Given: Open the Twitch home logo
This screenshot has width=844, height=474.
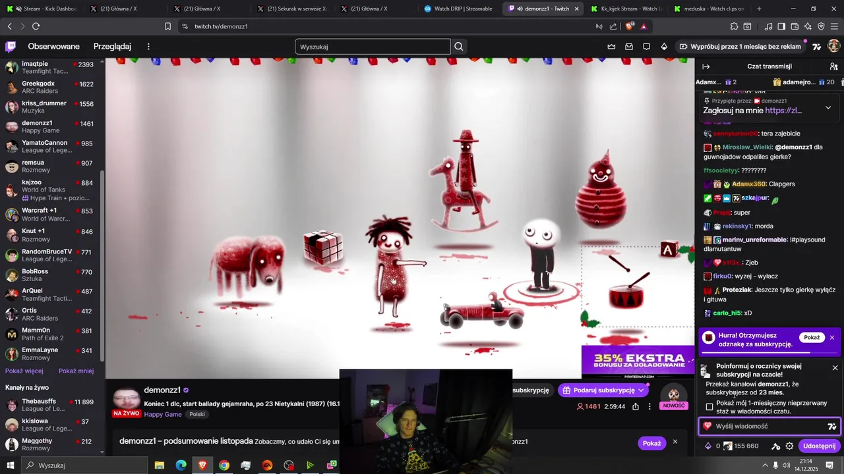Looking at the screenshot, I should 11,47.
